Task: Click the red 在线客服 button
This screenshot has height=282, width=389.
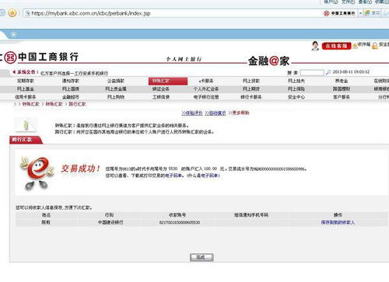Action: (x=336, y=46)
